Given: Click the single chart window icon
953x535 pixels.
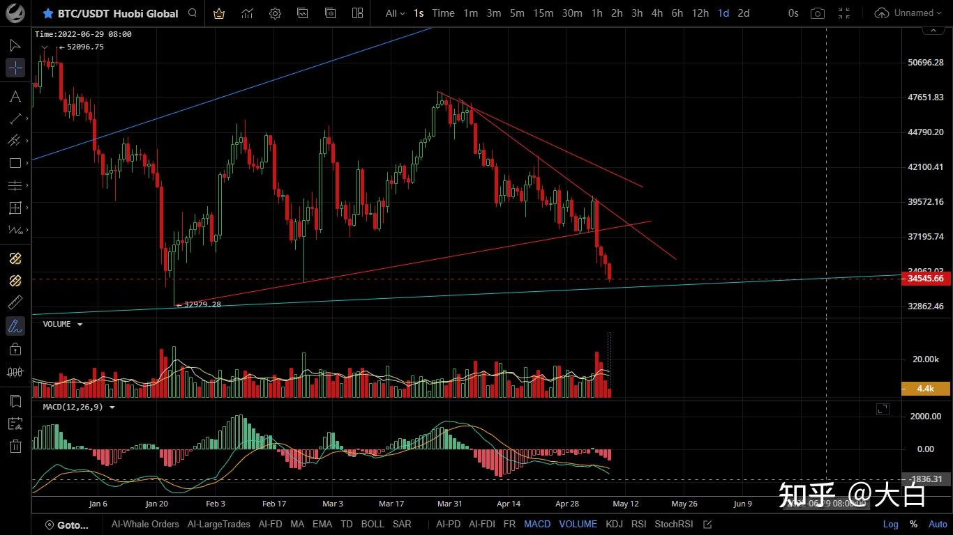Looking at the screenshot, I should tap(302, 13).
